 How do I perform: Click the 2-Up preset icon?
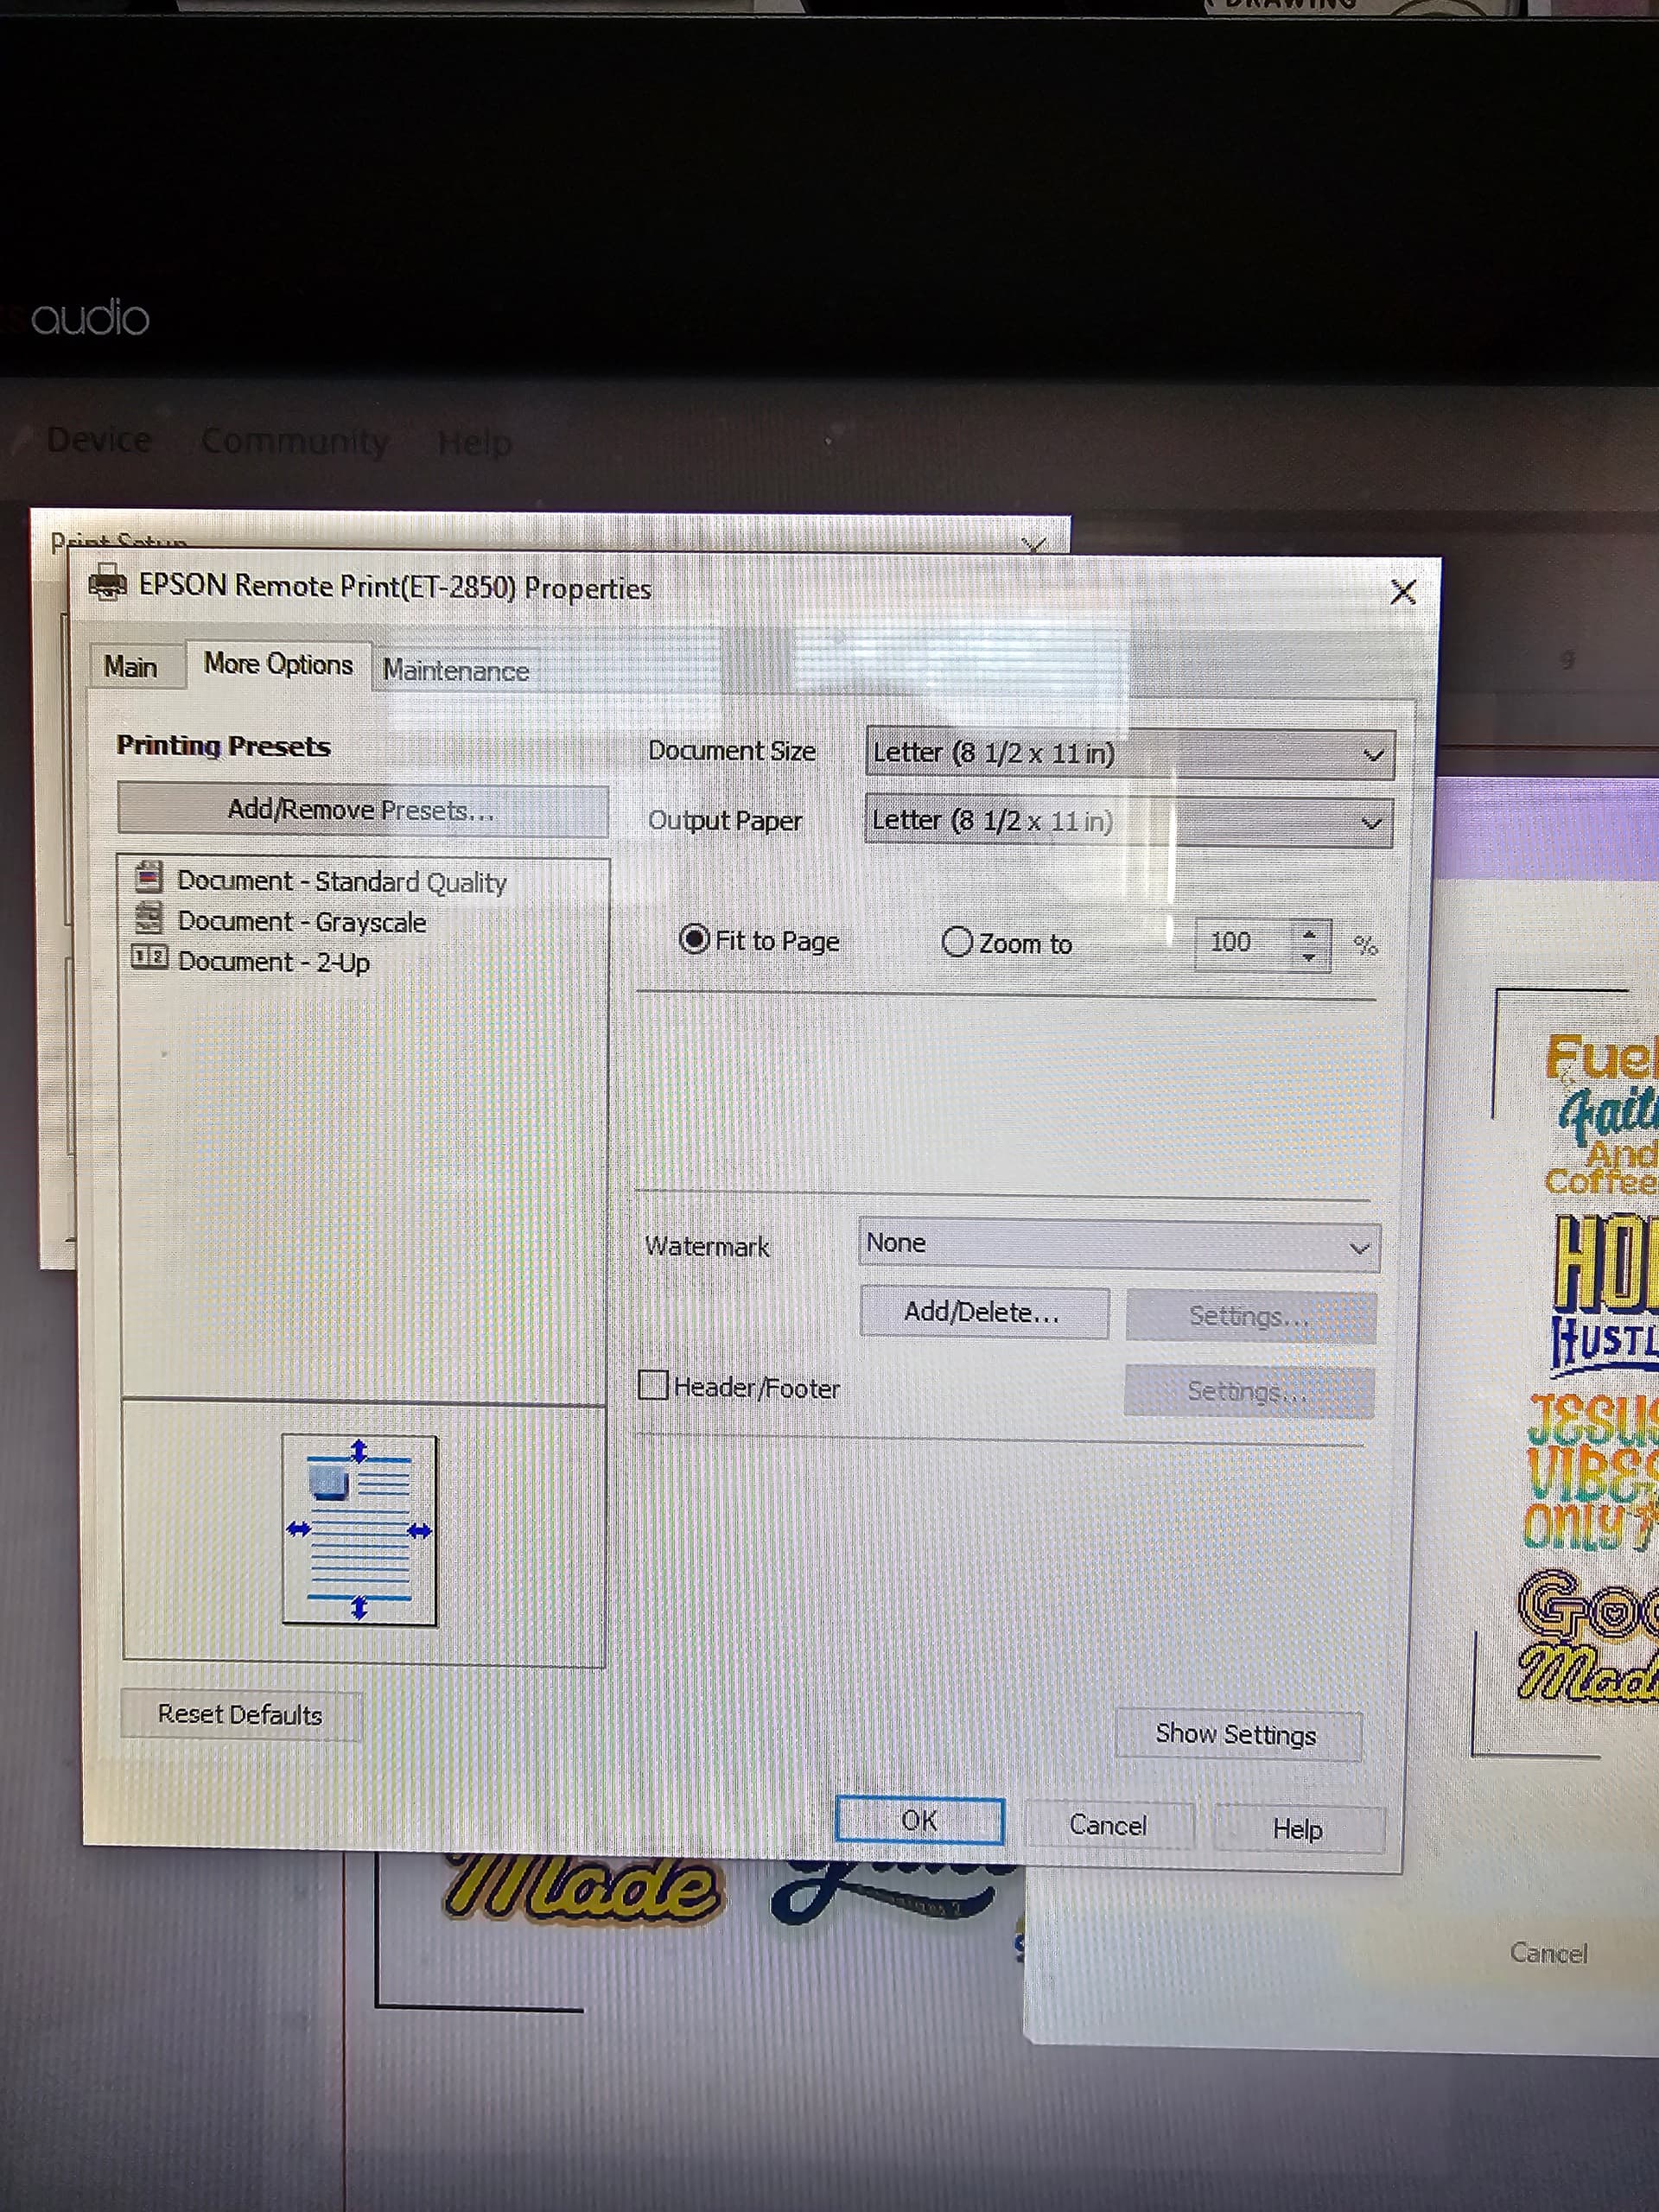pyautogui.click(x=149, y=957)
